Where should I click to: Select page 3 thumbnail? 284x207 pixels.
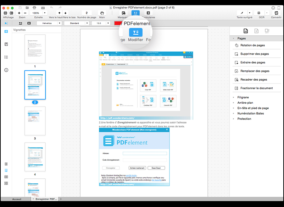click(35, 121)
